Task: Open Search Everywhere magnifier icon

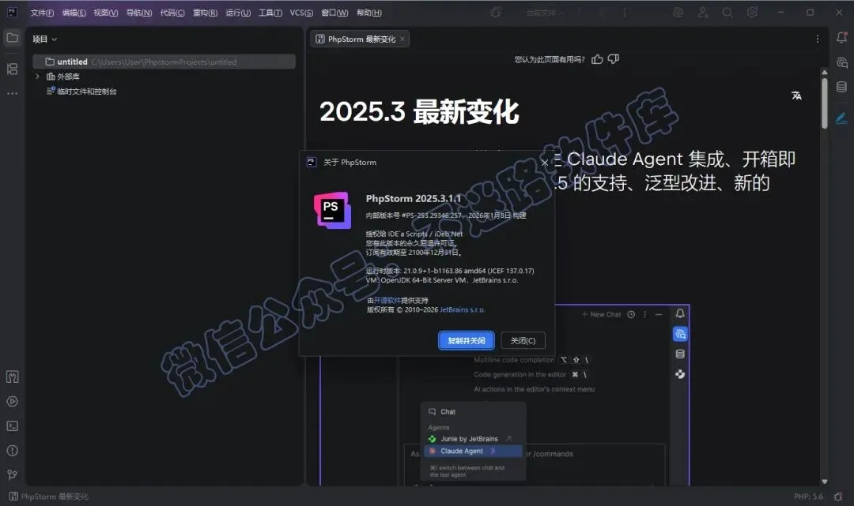Action: tap(727, 13)
